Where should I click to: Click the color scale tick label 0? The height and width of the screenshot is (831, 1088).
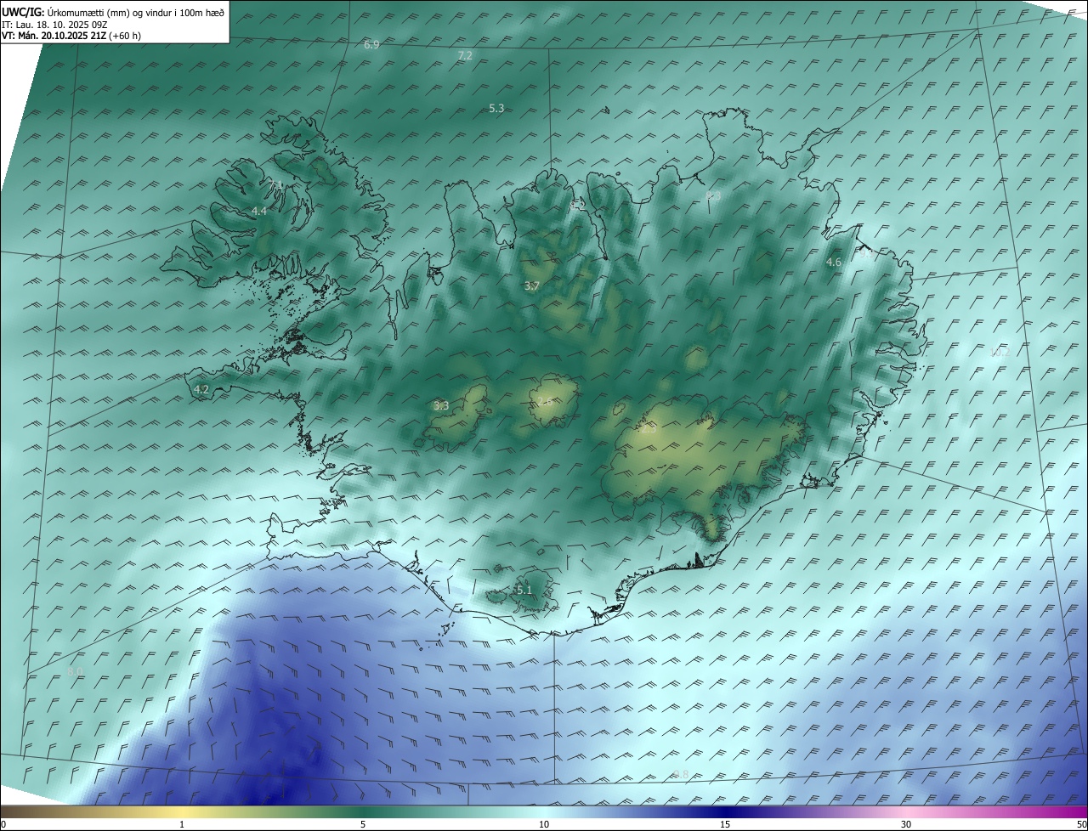[x=3, y=824]
